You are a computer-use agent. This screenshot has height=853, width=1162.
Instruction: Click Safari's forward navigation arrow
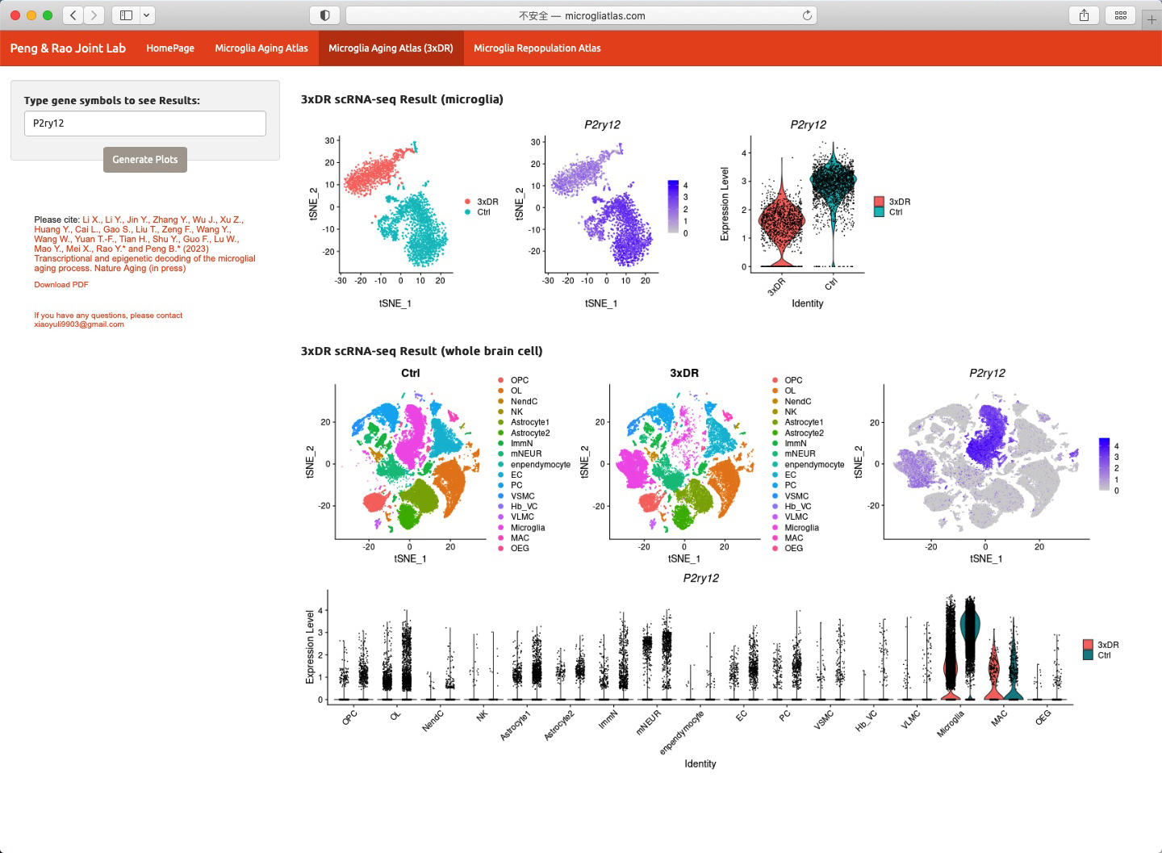click(94, 15)
